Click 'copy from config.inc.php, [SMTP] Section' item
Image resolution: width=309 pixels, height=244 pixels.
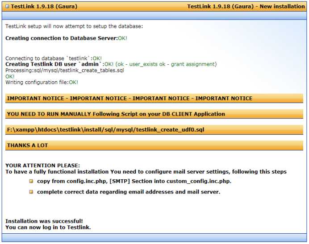click(x=134, y=181)
